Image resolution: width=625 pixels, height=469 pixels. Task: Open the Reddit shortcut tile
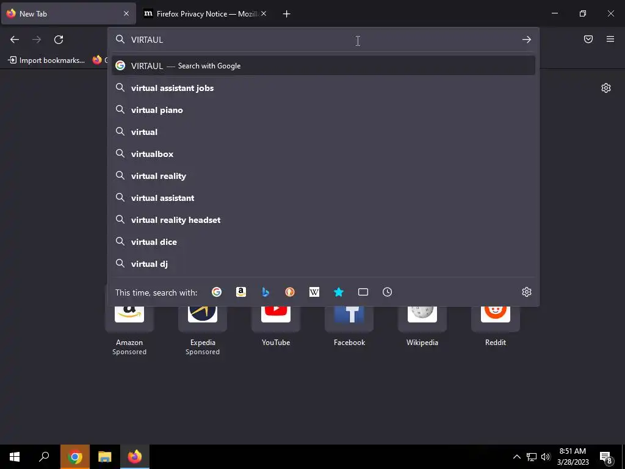496,326
